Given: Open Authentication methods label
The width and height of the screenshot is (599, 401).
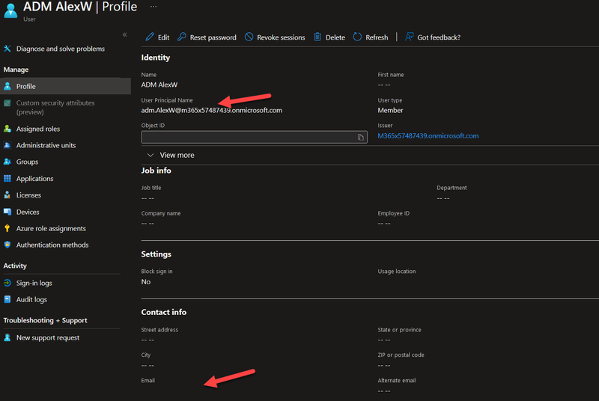Looking at the screenshot, I should click(52, 245).
